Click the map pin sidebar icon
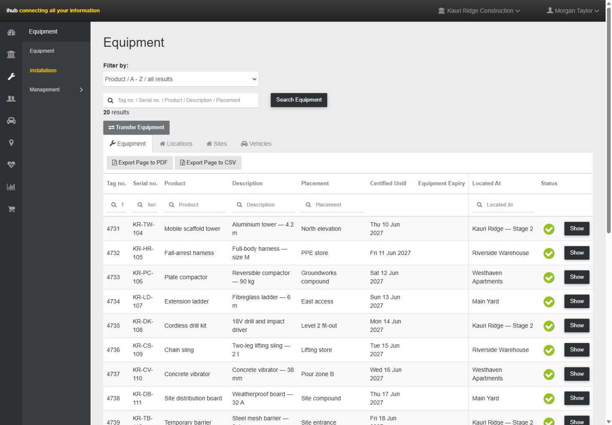 click(11, 143)
